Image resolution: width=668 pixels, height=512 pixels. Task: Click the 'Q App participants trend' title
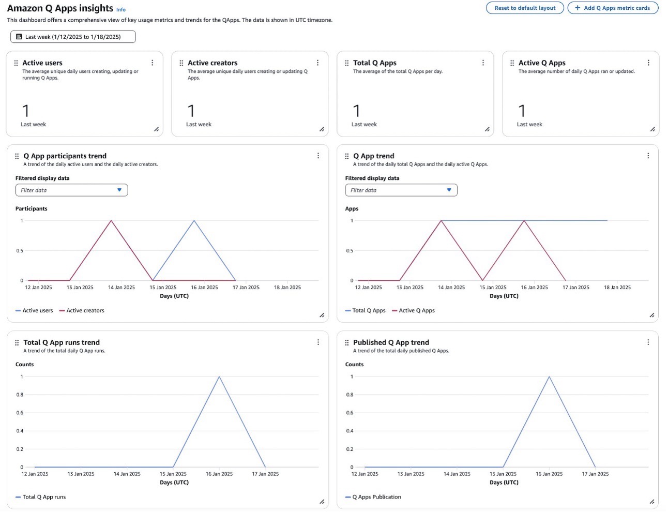point(65,156)
